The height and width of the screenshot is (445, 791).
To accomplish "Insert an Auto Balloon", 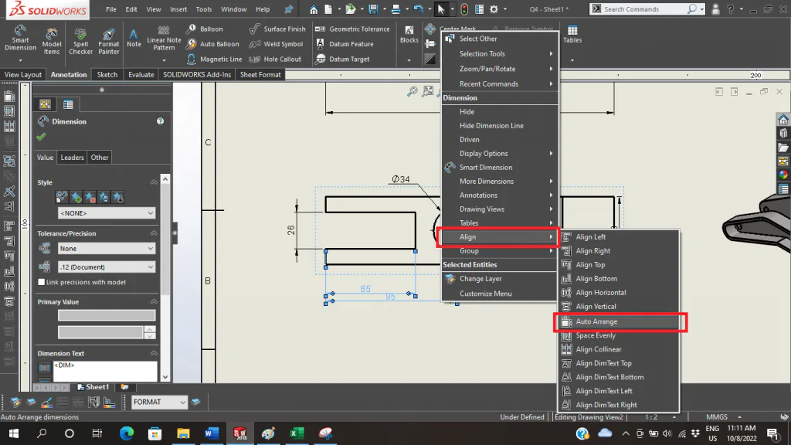I will [212, 44].
